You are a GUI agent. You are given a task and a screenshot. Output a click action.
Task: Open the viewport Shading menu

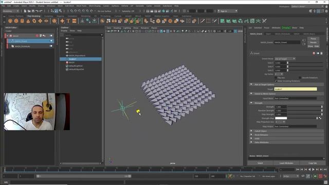click(117, 28)
